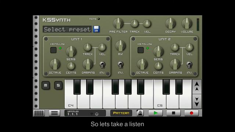The height and width of the screenshot is (132, 235).
Task: Click the Unit 2 Semis knob
Action: (x=158, y=51)
